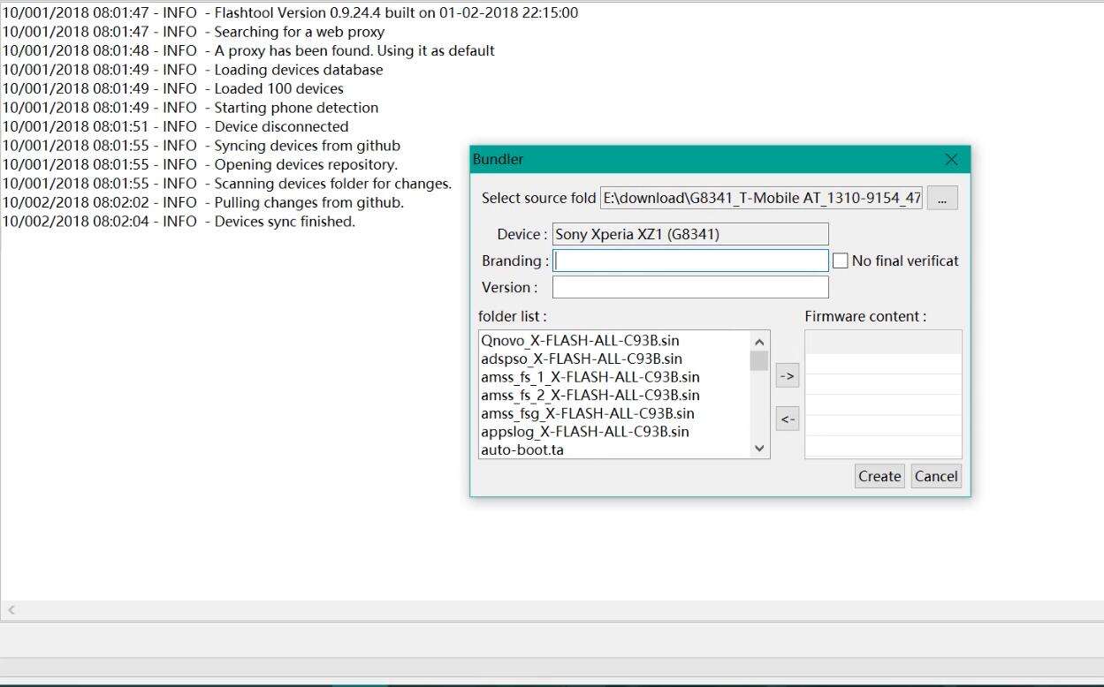Select Qnovo_X-FLASH-ALL-C93B.sin in folder list

click(x=580, y=340)
